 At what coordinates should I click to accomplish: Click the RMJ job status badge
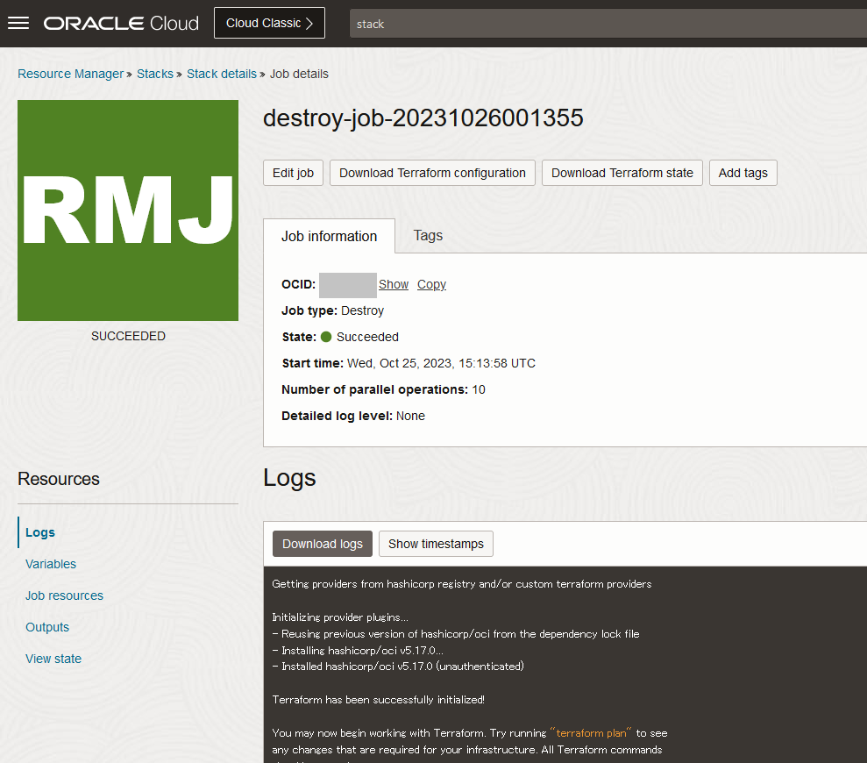pyautogui.click(x=128, y=210)
